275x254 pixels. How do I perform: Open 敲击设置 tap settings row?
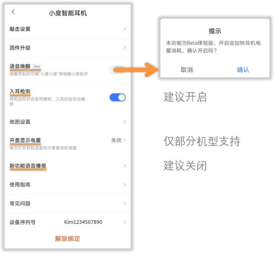67,29
